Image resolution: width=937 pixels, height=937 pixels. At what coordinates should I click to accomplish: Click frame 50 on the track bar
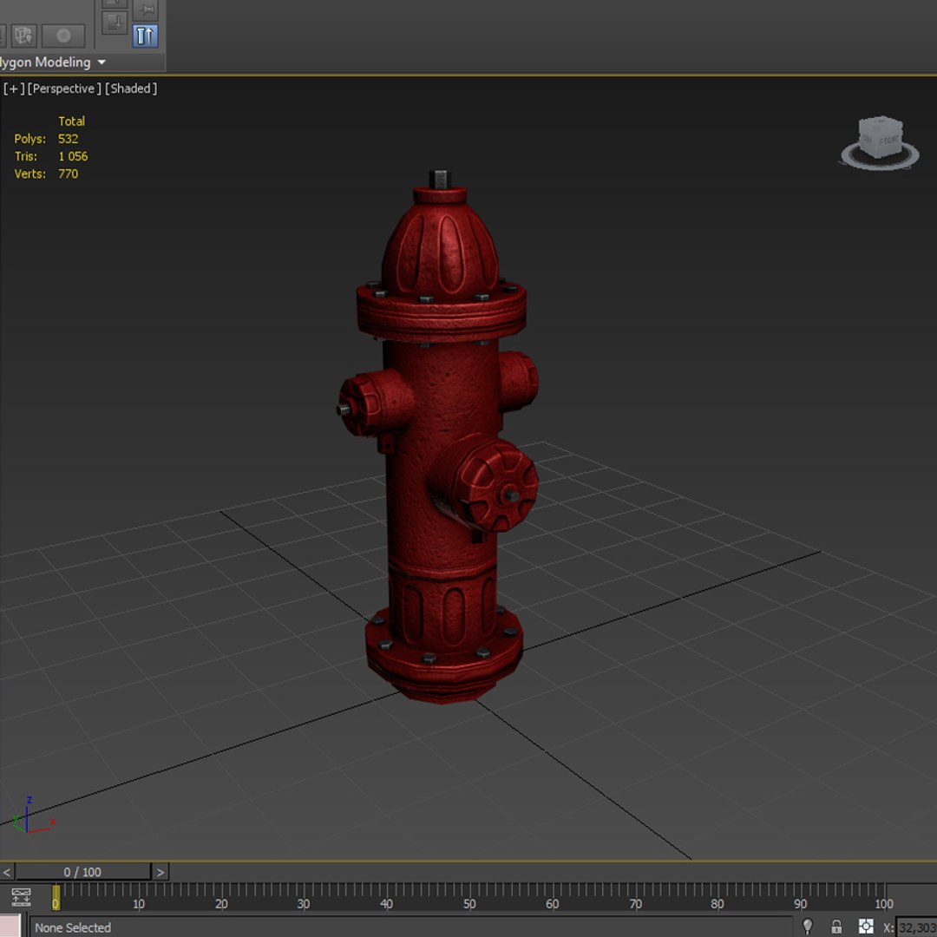point(469,903)
